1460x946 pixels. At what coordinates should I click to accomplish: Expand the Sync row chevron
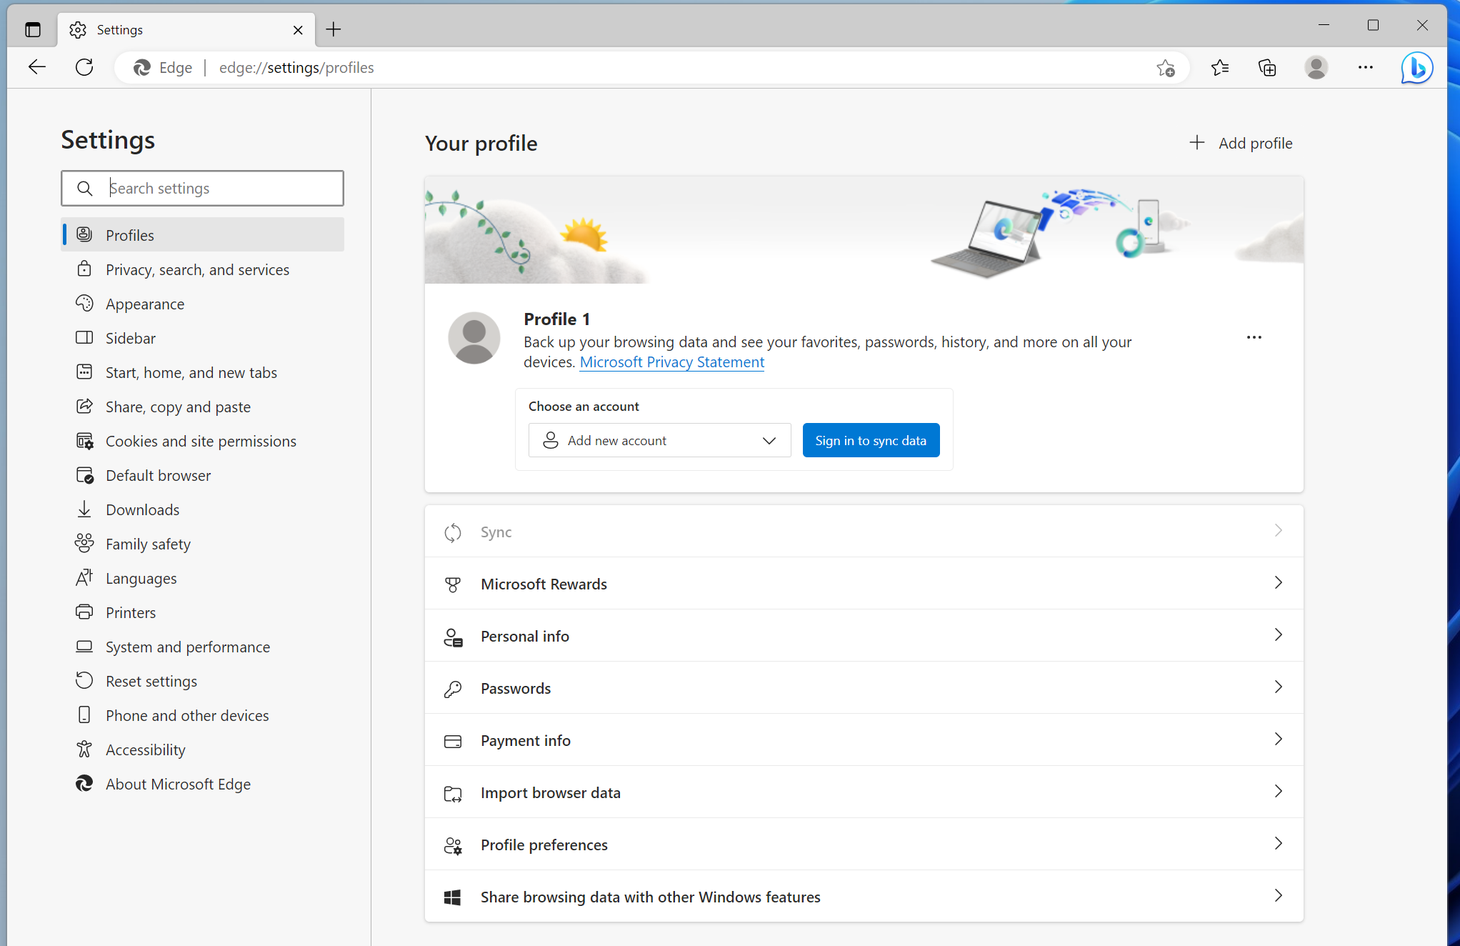(1278, 531)
